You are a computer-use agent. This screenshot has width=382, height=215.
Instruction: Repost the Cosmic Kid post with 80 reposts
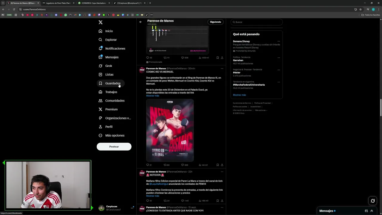pyautogui.click(x=167, y=165)
